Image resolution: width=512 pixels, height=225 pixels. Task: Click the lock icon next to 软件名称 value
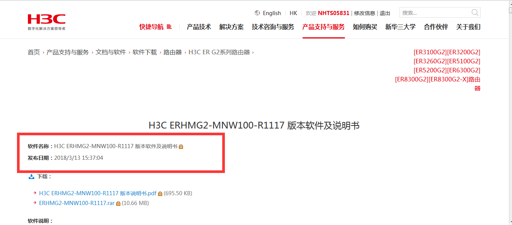pos(181,147)
